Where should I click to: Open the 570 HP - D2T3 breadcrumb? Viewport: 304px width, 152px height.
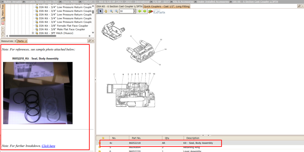click(161, 2)
